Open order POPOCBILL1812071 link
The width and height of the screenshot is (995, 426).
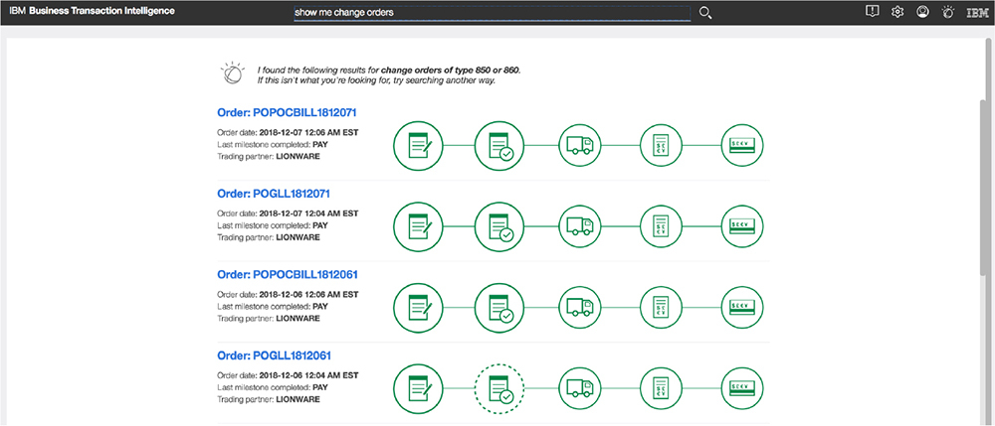[x=287, y=112]
